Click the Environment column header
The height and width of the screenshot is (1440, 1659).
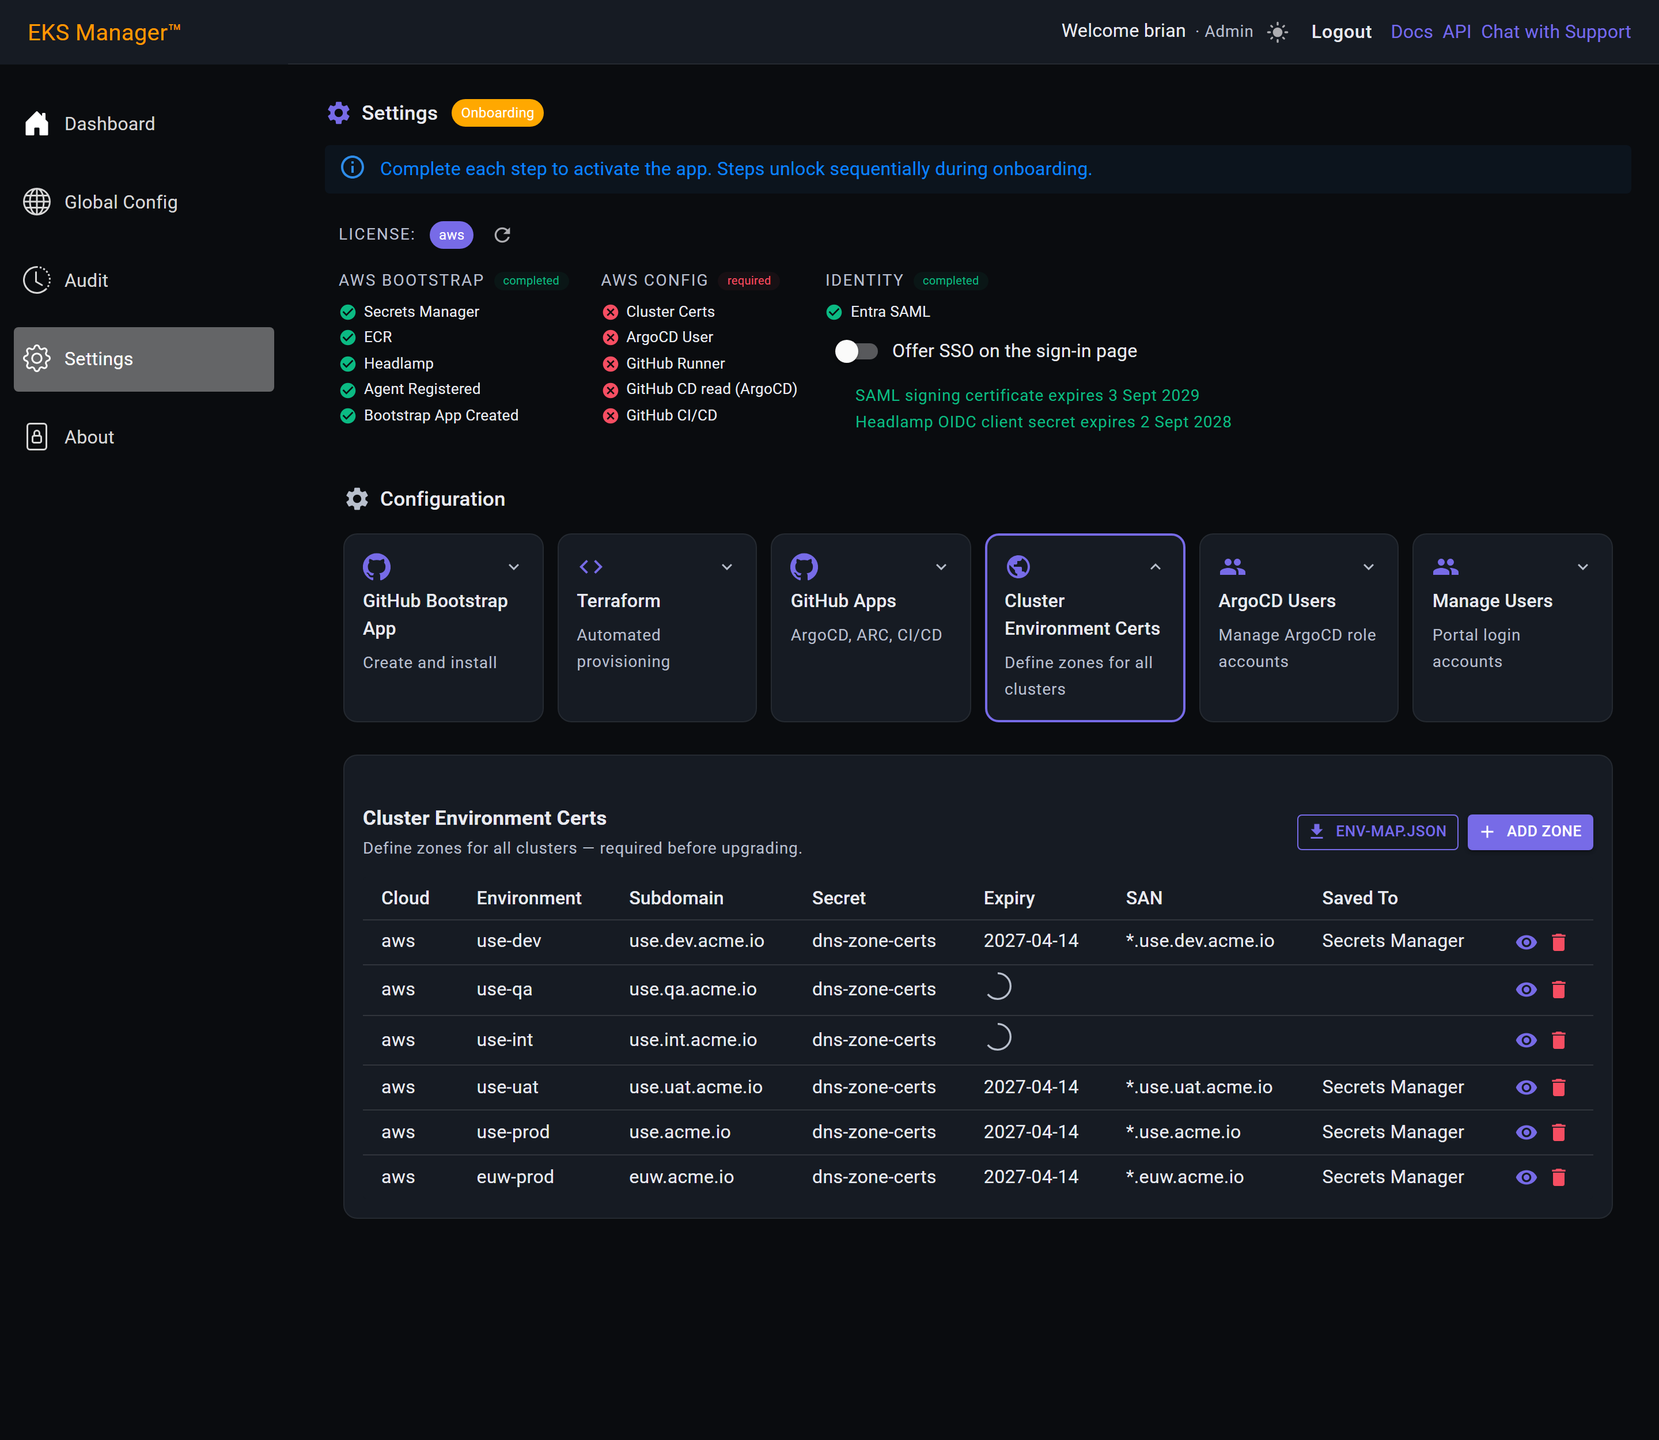[529, 899]
